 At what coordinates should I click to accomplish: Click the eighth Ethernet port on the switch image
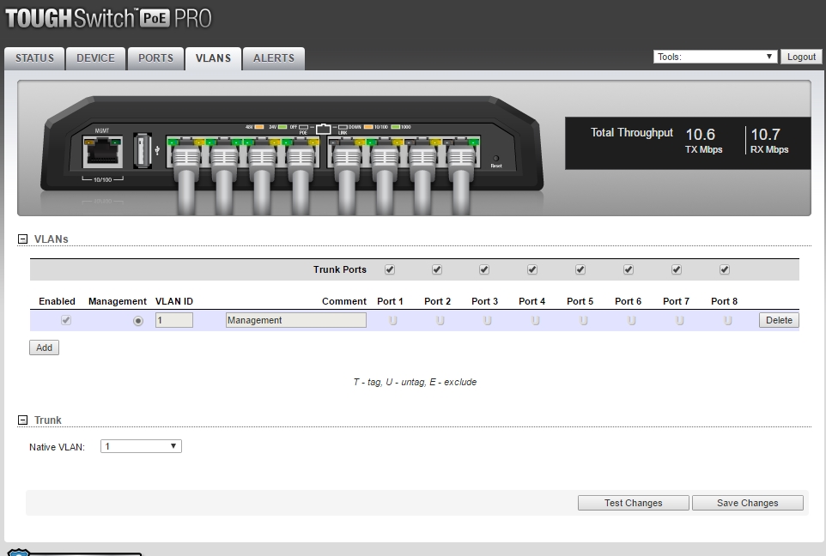click(x=461, y=154)
